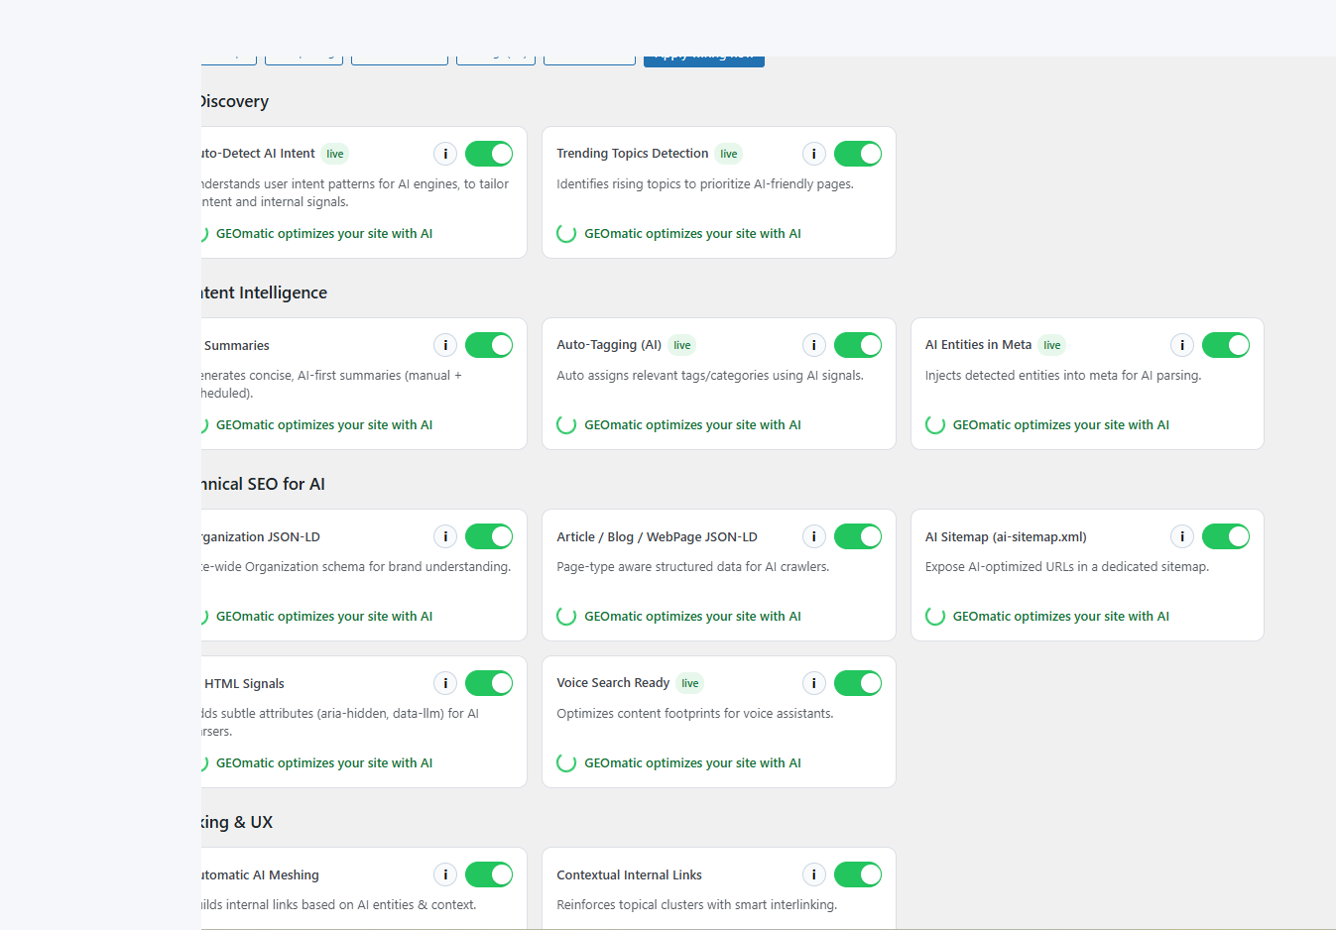Disable Automatic AI Meshing switch
The width and height of the screenshot is (1336, 930).
click(x=489, y=874)
